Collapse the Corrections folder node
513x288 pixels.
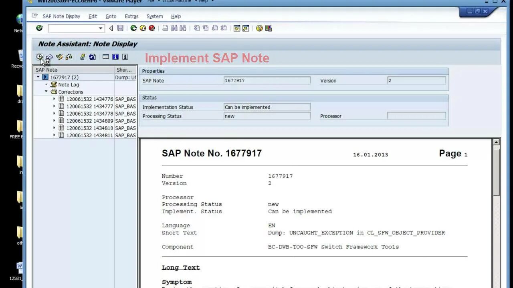46,92
